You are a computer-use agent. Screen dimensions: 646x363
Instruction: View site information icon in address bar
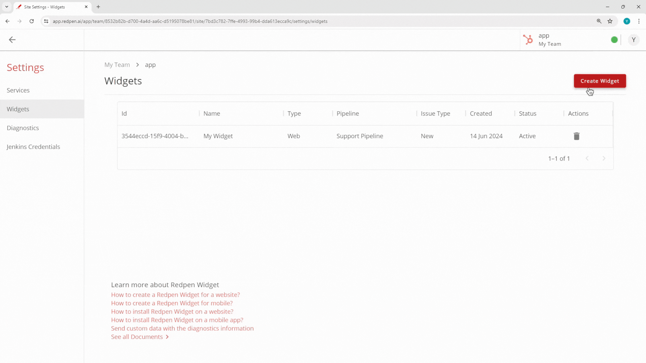(x=46, y=21)
